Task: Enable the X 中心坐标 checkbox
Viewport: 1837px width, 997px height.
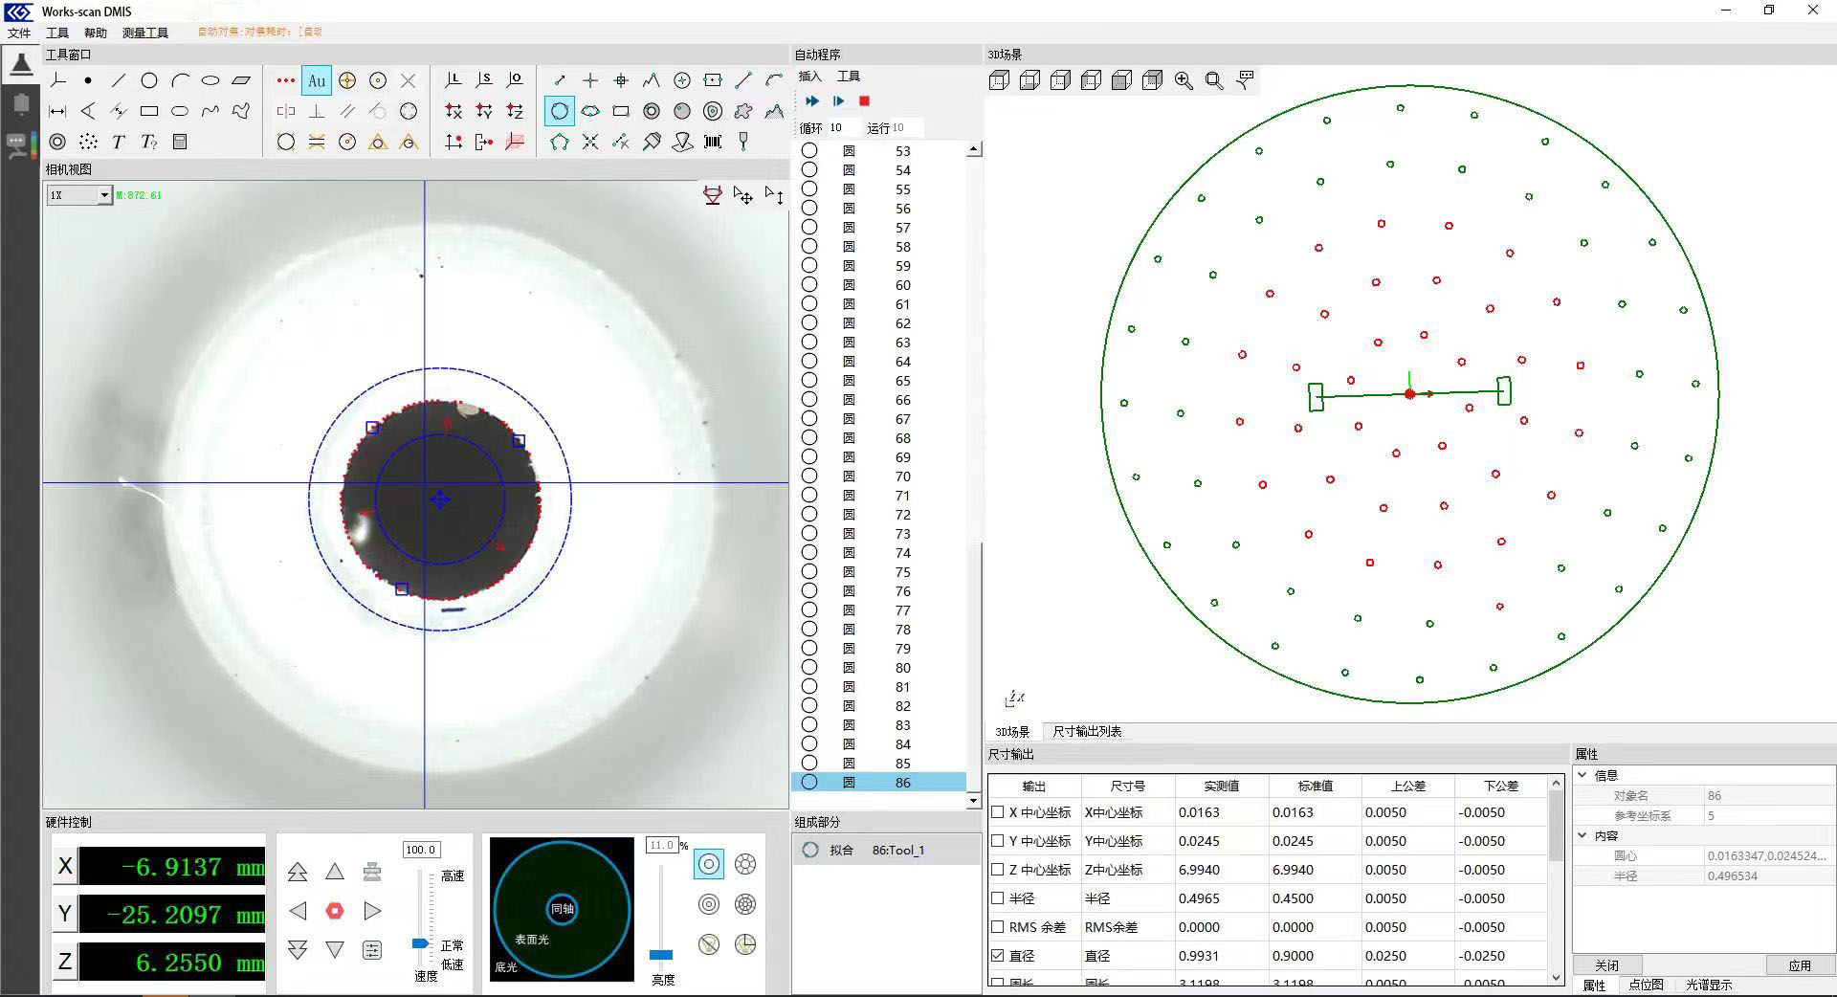Action: coord(998,811)
